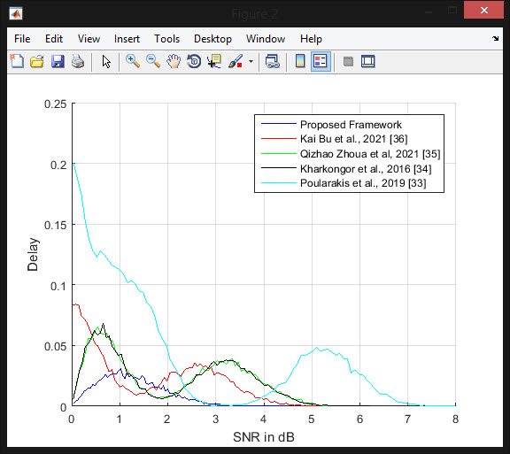Enable the Pan hand tool
Screen dimensions: 510x454
point(174,61)
